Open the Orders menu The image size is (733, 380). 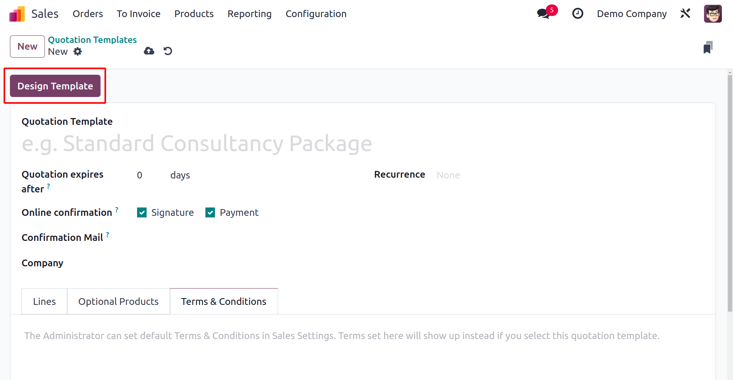point(88,14)
